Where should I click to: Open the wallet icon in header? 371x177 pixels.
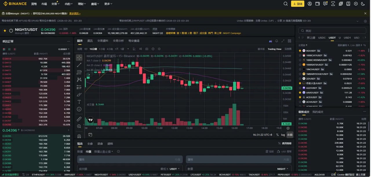coord(318,4)
